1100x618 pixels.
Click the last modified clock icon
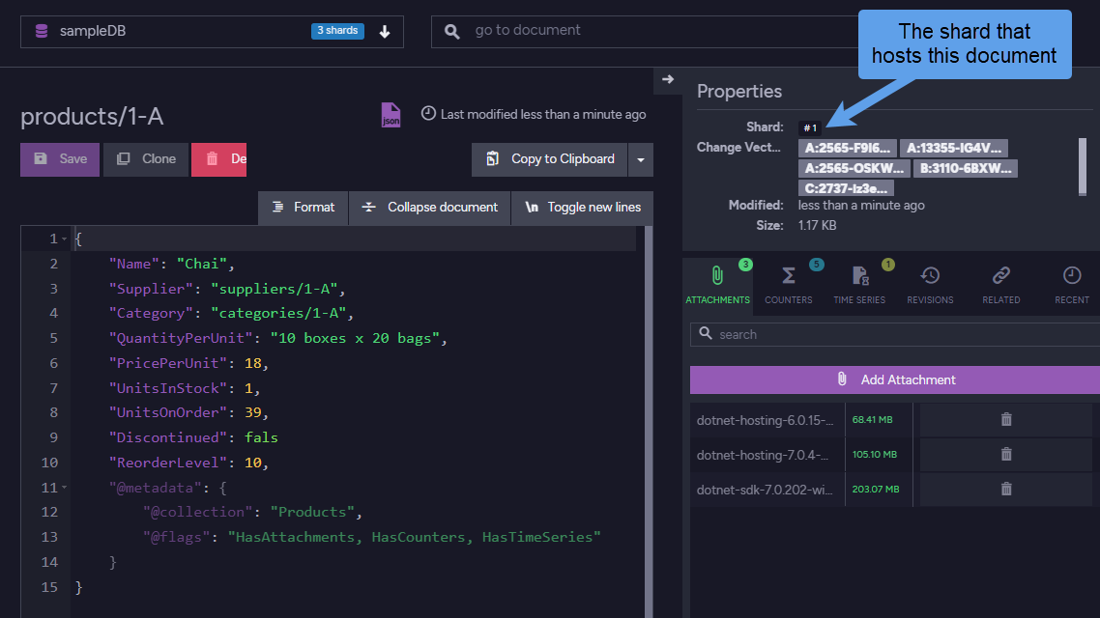tap(428, 114)
